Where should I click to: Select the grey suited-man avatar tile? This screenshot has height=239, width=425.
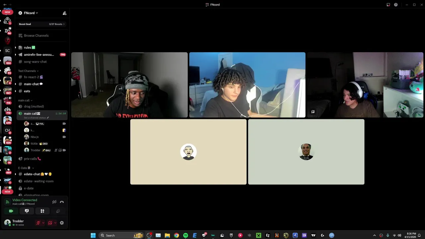(x=306, y=152)
